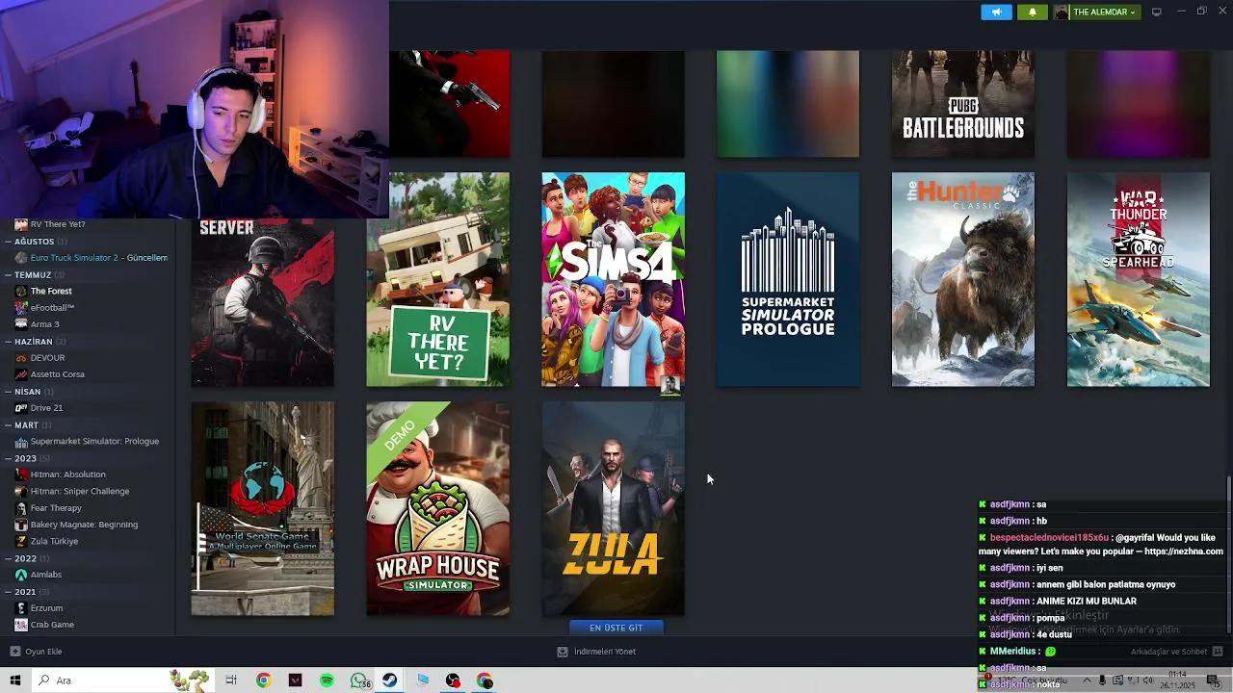The image size is (1233, 693).
Task: Collapse the HAZİRAN library group
Action: (x=9, y=342)
